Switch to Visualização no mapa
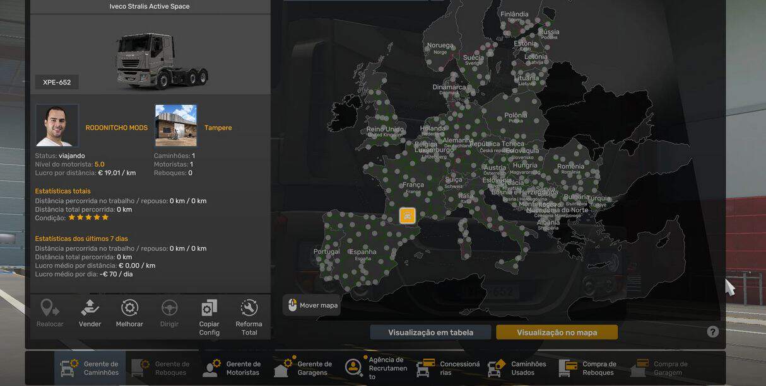 [x=557, y=332]
